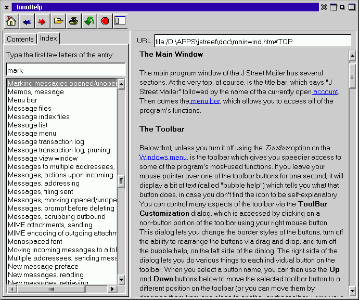Select 'Marking messages opened/unope' entry
Viewport: 359px width, 300px height.
[x=62, y=84]
